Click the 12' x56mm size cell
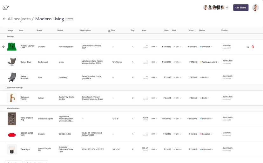 (x=117, y=62)
